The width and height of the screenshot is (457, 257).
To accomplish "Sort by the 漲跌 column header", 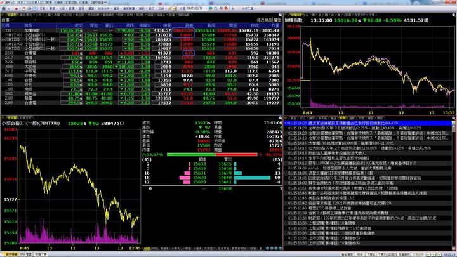I will coord(129,25).
